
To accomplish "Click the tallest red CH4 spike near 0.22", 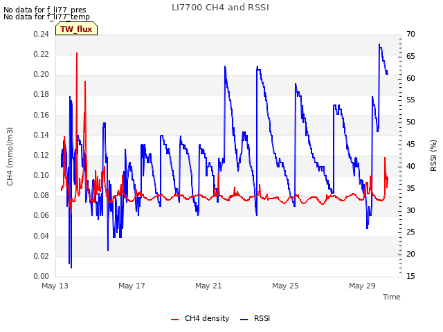I will 77,54.
